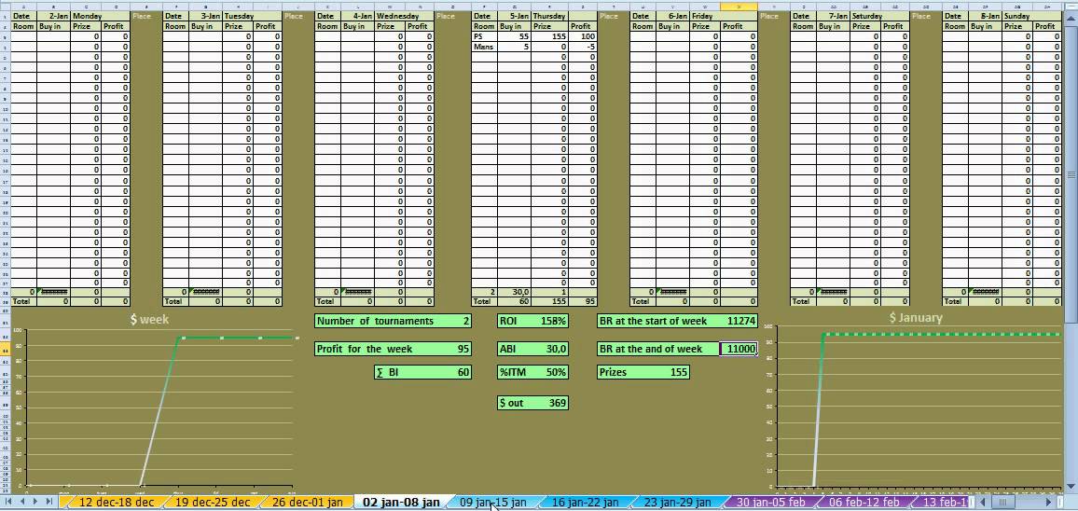Select the Sunday header cell
1078x511 pixels.
[x=1031, y=16]
